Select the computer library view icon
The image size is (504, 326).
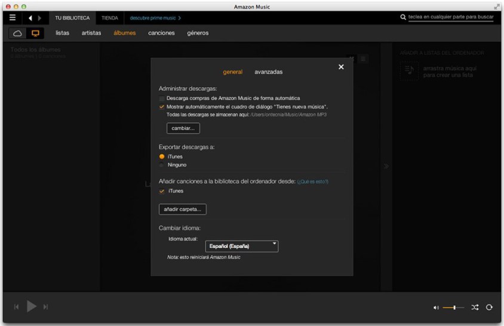click(35, 33)
